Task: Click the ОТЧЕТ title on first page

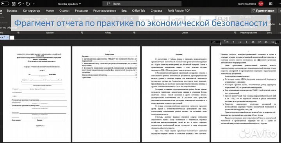Action: [42, 71]
